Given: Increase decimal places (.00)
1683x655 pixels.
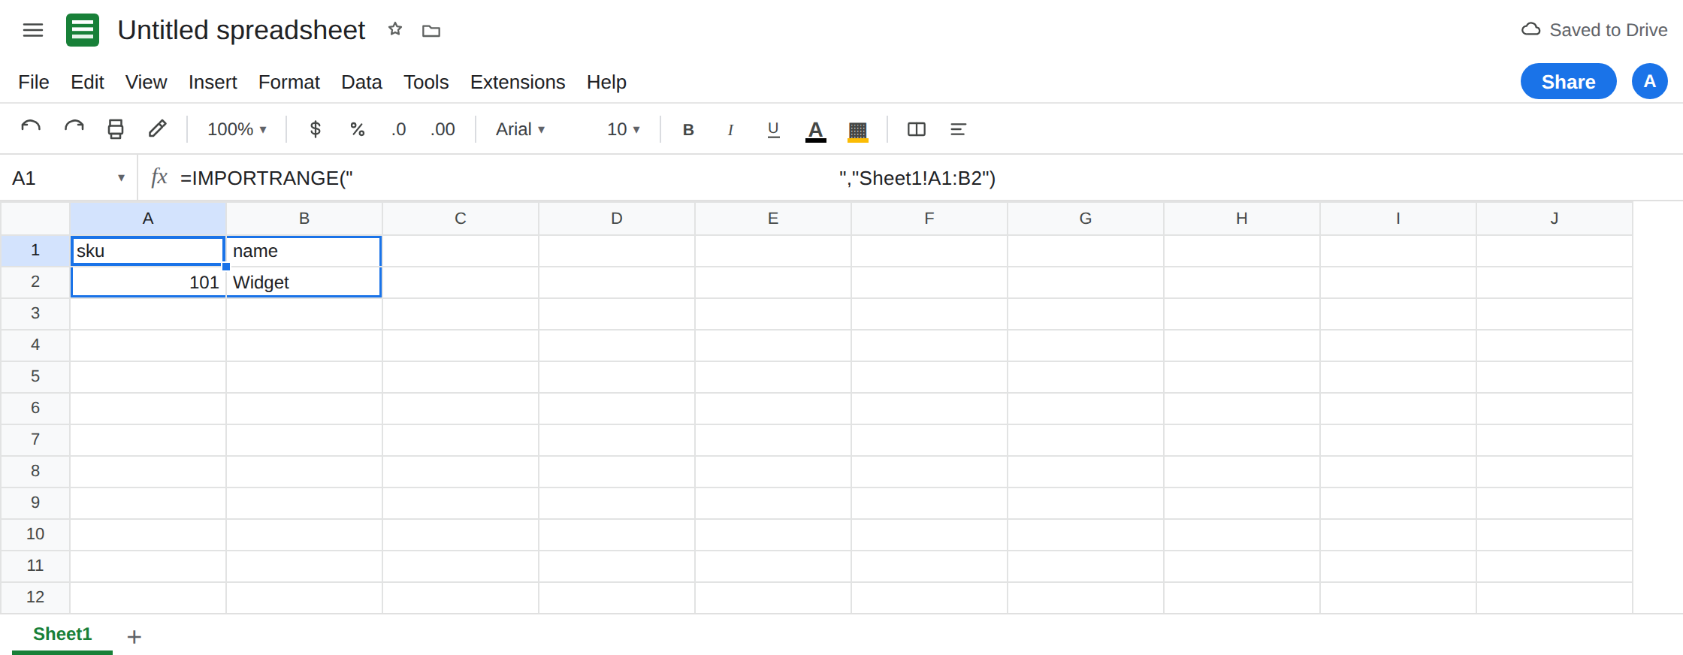Looking at the screenshot, I should click(x=443, y=129).
